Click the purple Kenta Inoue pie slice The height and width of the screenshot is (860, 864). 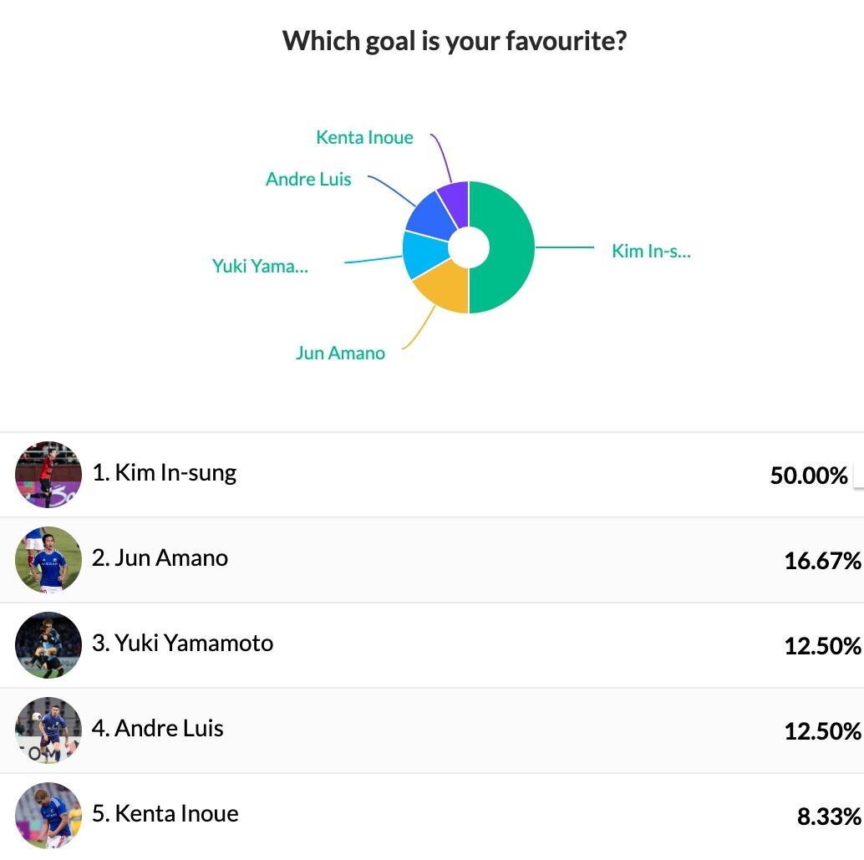(x=456, y=198)
